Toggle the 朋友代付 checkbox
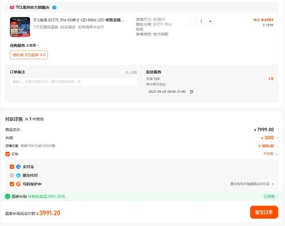The image size is (285, 226). pyautogui.click(x=12, y=175)
